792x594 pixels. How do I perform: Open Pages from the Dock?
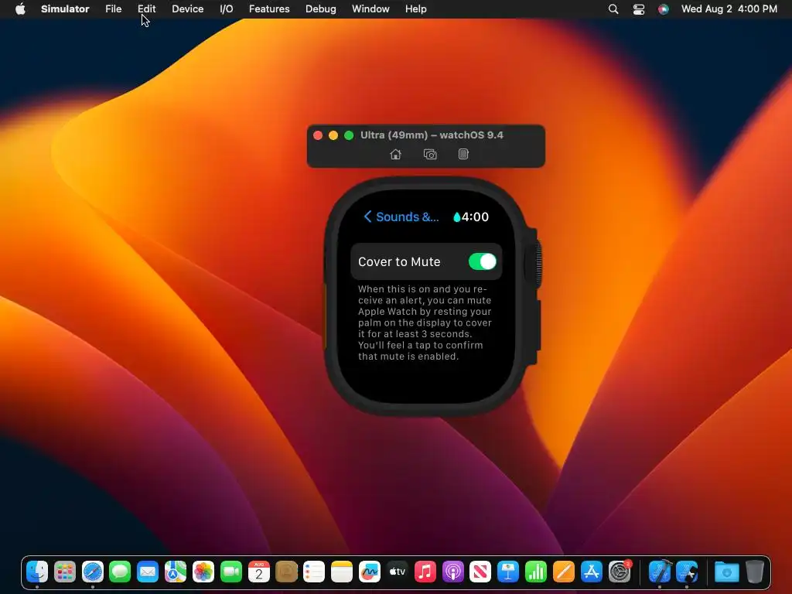563,572
